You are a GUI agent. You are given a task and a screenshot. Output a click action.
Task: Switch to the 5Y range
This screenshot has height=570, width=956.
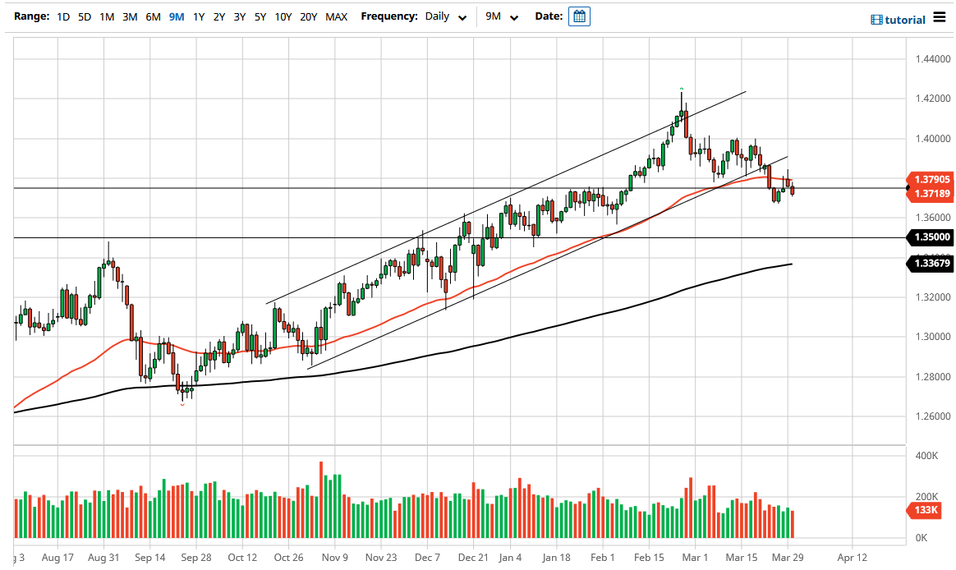260,16
